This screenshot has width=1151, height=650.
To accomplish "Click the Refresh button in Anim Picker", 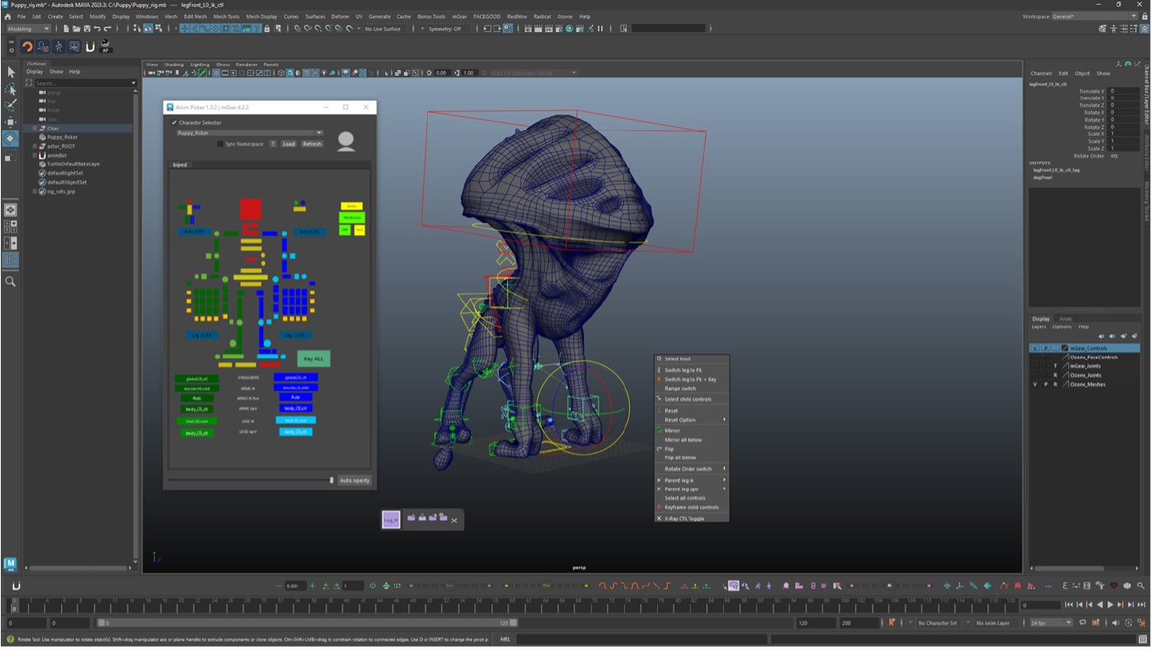I will click(312, 143).
